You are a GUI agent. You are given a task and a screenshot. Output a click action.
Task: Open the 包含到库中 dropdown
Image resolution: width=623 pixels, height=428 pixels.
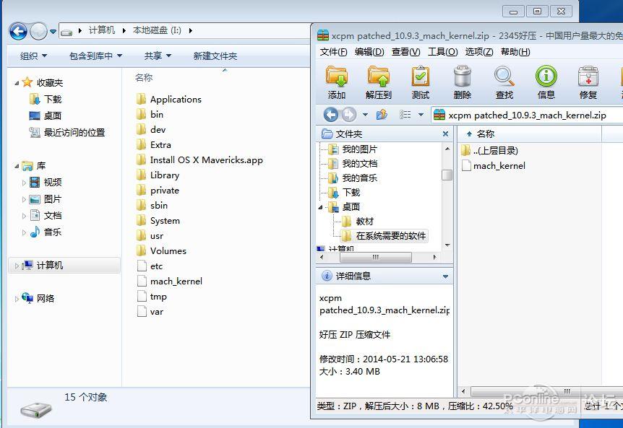[95, 56]
